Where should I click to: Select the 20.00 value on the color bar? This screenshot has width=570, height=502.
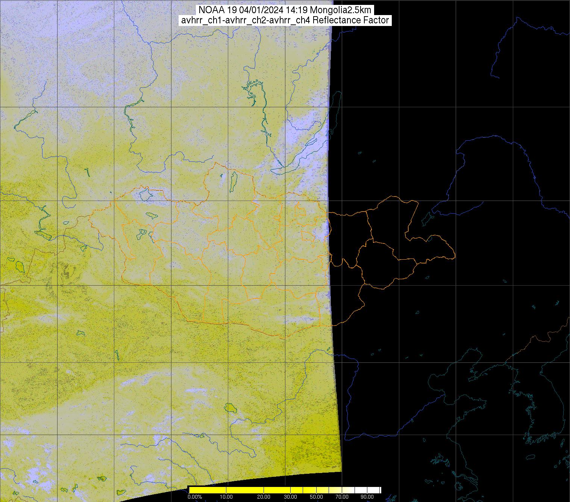pos(264,497)
